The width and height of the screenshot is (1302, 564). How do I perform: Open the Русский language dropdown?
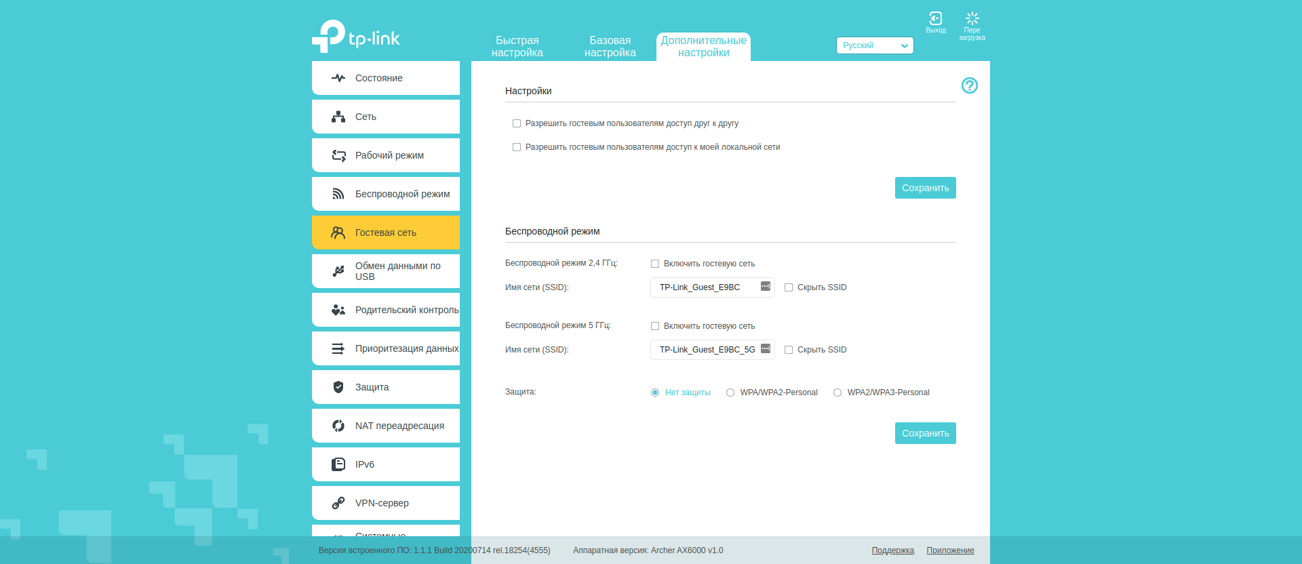pyautogui.click(x=874, y=45)
